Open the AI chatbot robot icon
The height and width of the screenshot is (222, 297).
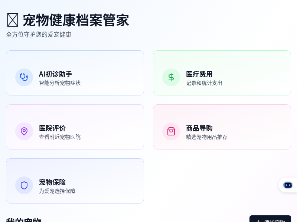click(x=288, y=185)
